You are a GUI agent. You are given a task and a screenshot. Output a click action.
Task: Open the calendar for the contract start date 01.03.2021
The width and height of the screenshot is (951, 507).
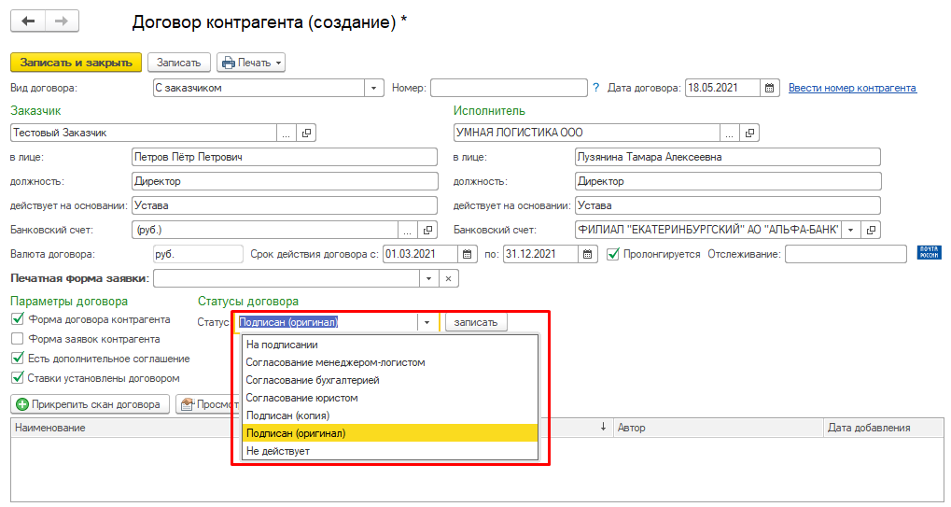467,254
